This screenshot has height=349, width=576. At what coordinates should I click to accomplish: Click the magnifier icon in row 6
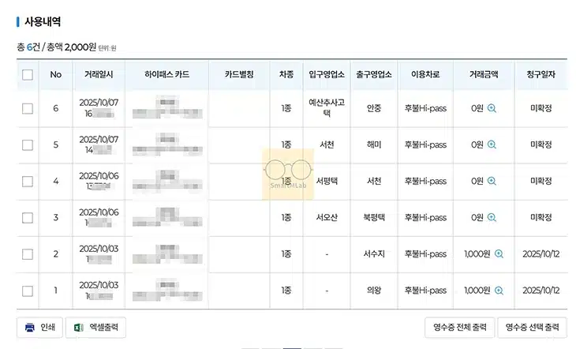492,108
